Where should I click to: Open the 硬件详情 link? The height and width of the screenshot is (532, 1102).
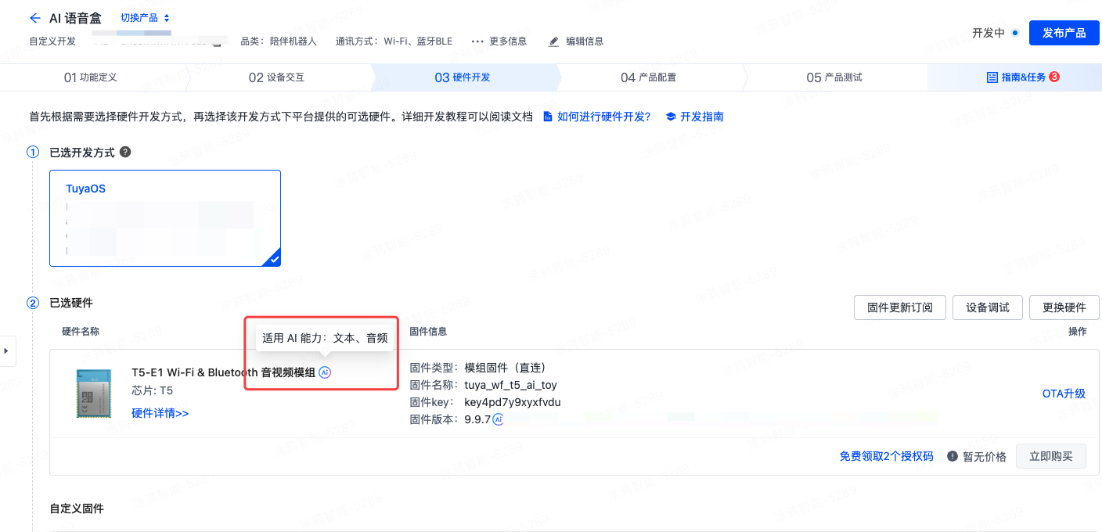pos(160,412)
